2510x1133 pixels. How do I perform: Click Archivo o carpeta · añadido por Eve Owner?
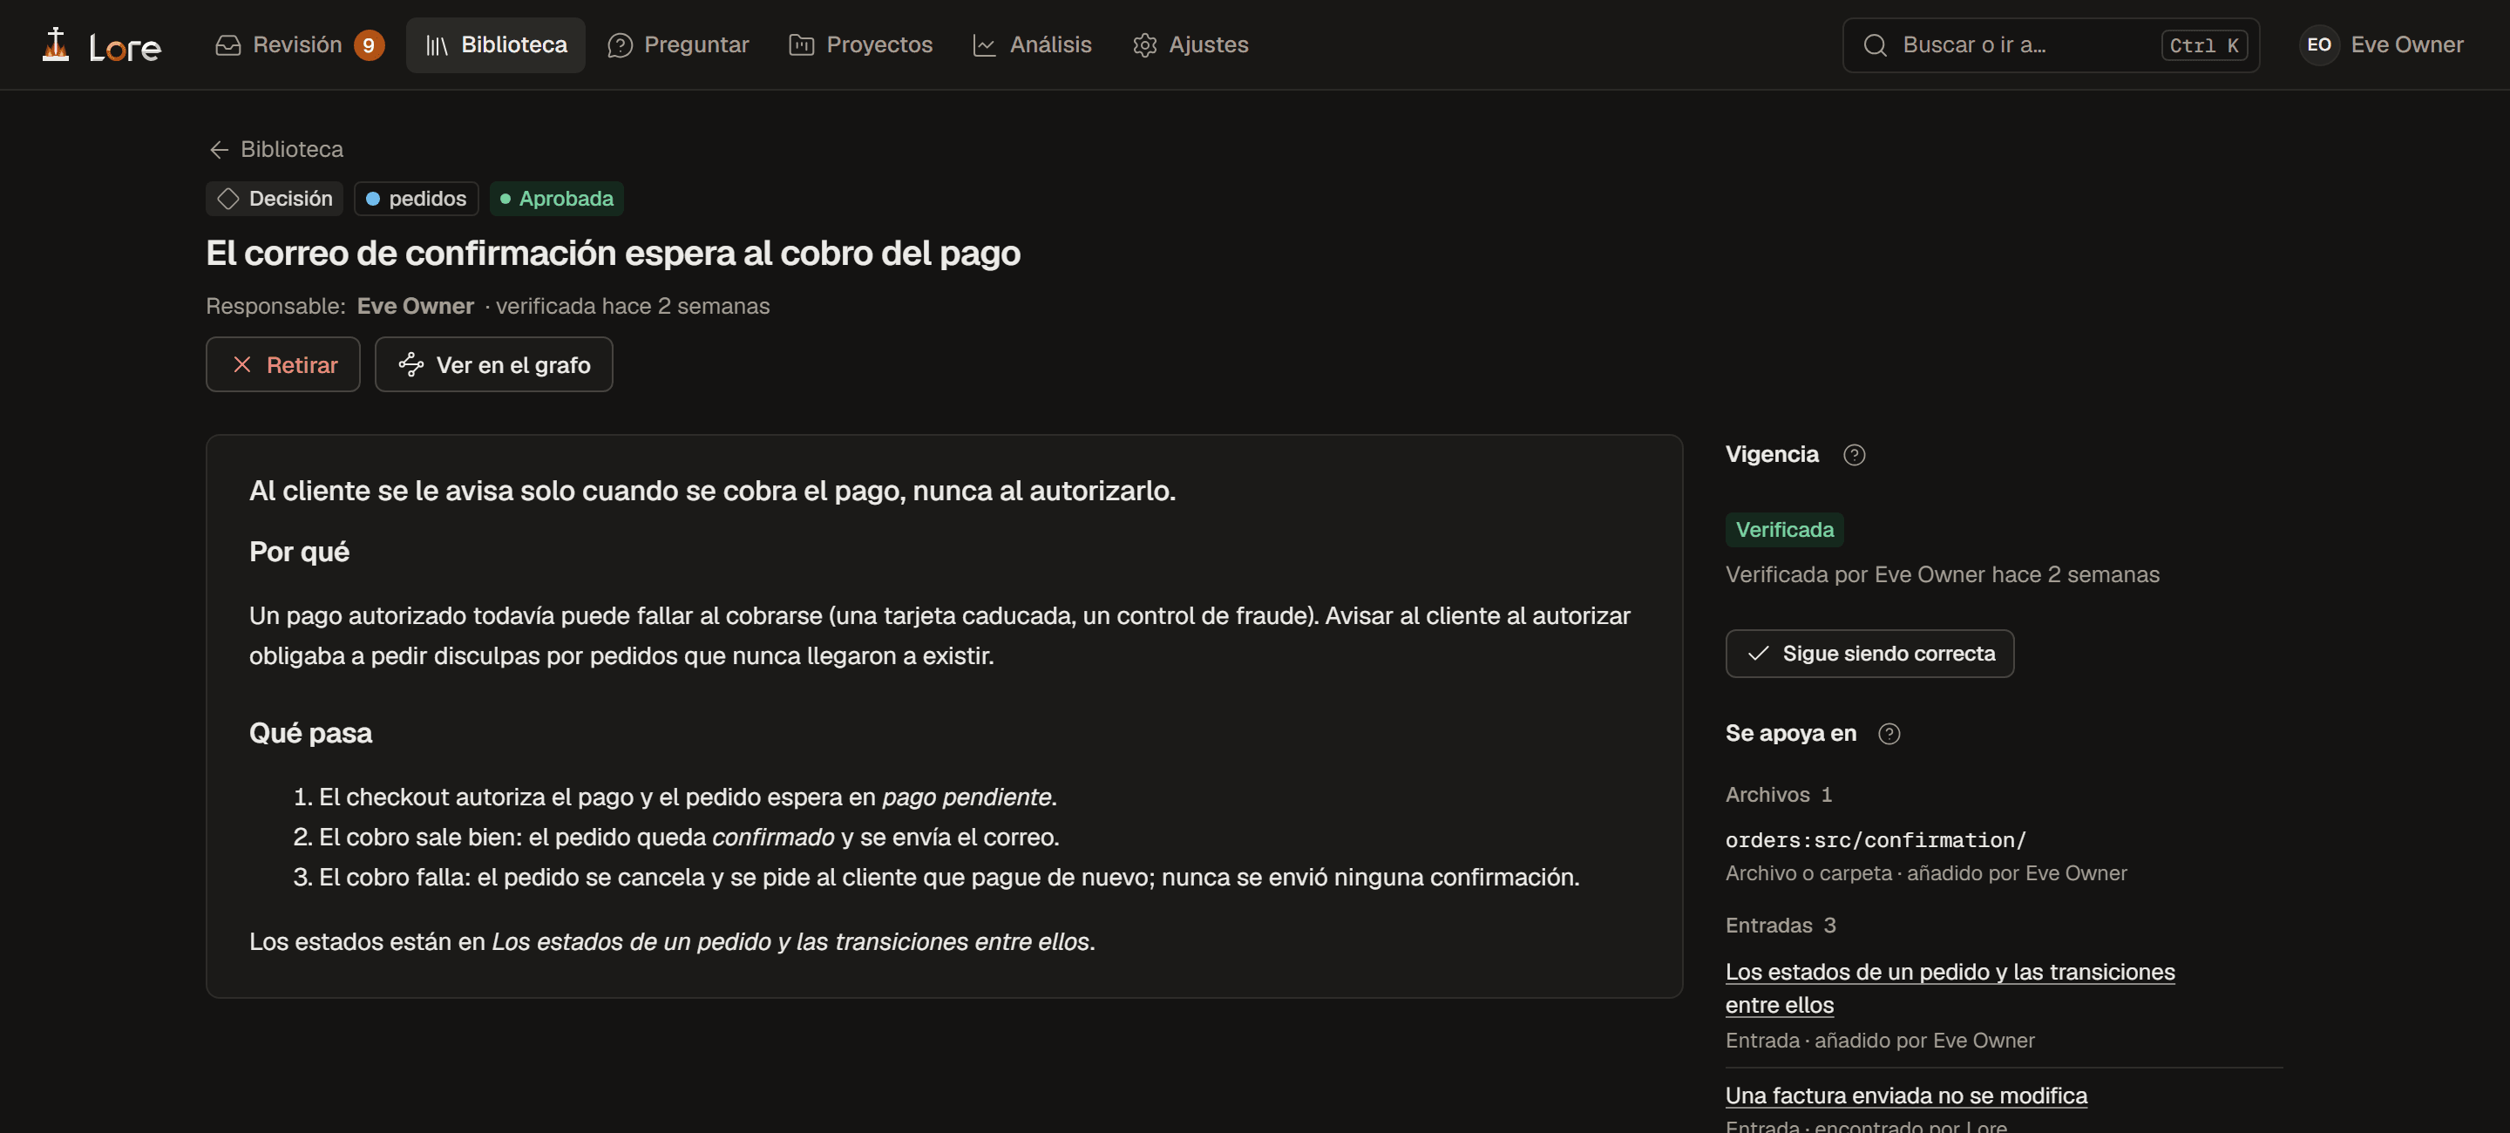tap(1926, 873)
